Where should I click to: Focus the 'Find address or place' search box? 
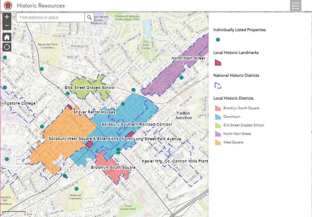click(x=50, y=17)
